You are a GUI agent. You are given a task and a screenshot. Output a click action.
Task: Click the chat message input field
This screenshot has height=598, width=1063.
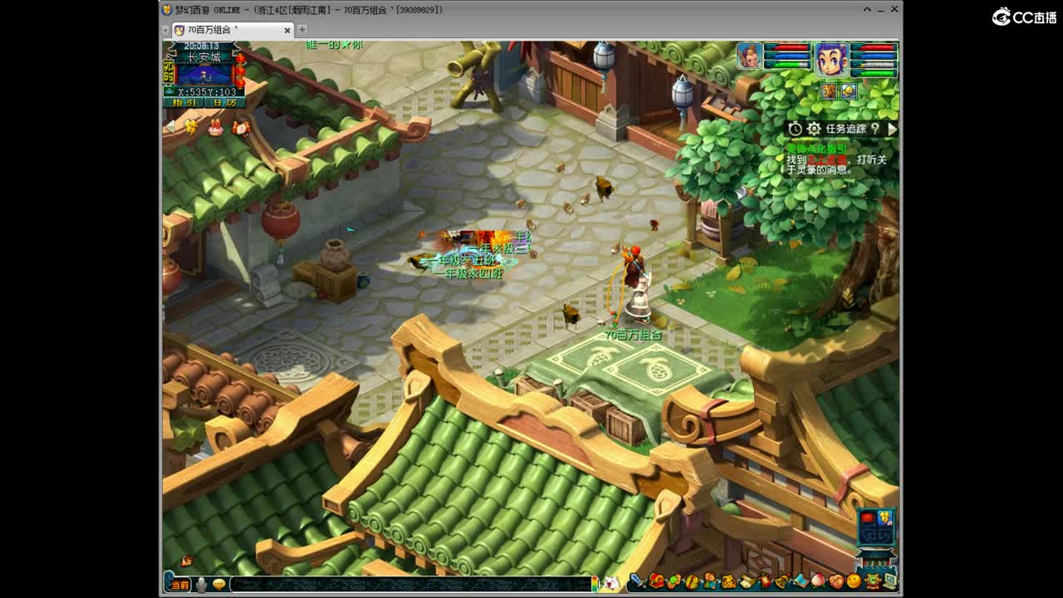click(x=411, y=584)
